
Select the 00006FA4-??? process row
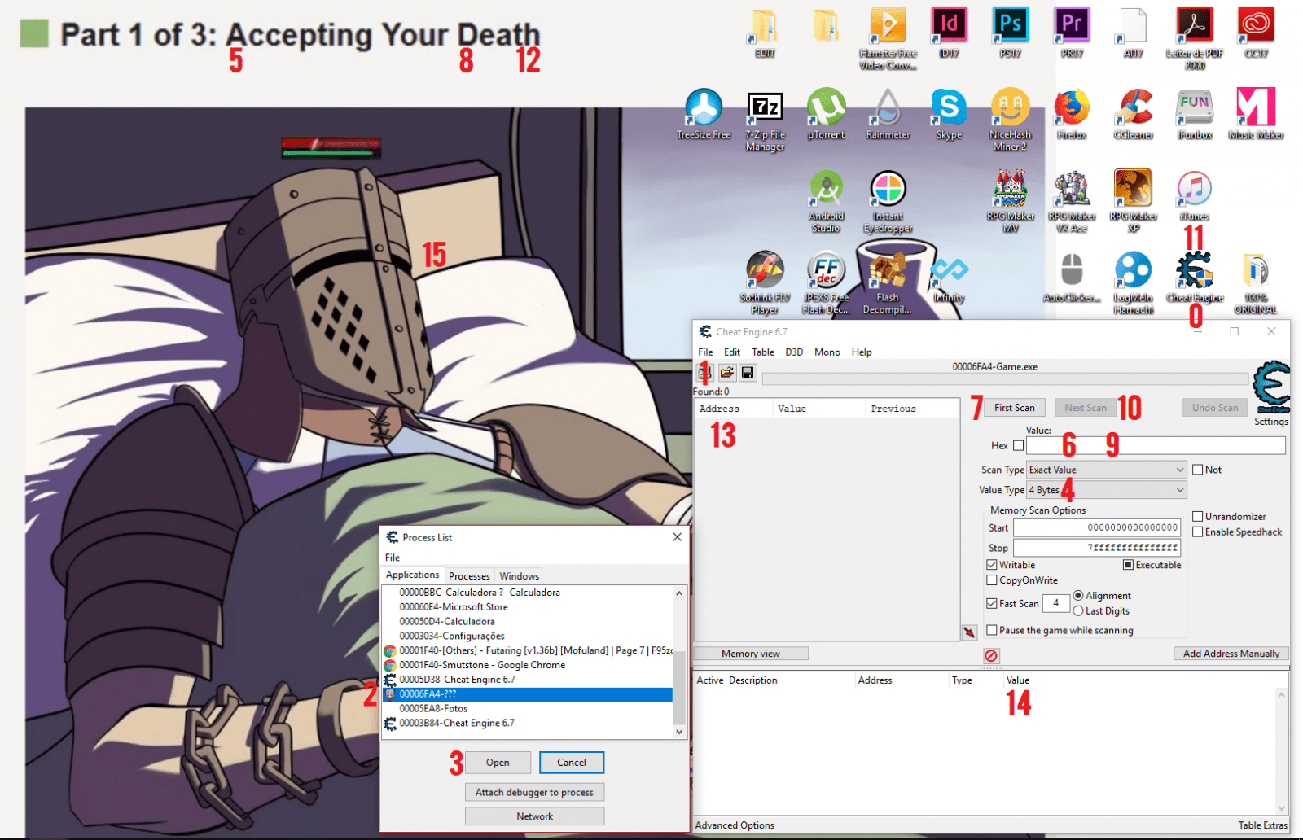528,694
